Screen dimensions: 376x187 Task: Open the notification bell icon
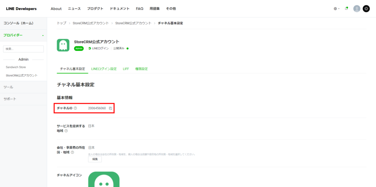(346, 9)
